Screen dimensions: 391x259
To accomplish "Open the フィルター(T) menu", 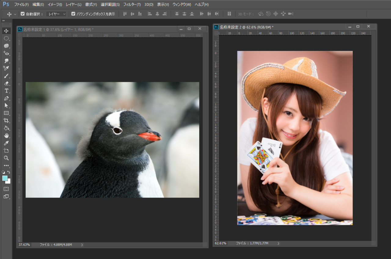I will (x=132, y=5).
